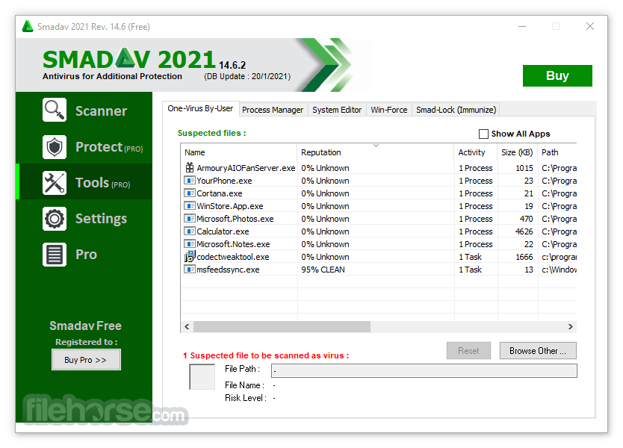Click the Microsoft.Photos.exe size 470 cell
The width and height of the screenshot is (623, 448).
click(x=526, y=219)
